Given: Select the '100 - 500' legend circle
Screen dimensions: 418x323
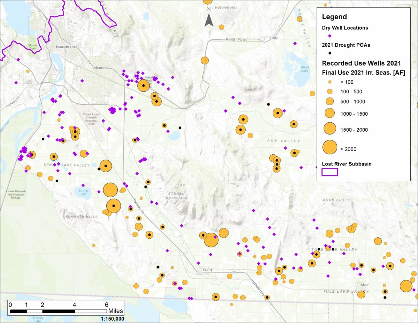Looking at the screenshot, I should click(330, 92).
